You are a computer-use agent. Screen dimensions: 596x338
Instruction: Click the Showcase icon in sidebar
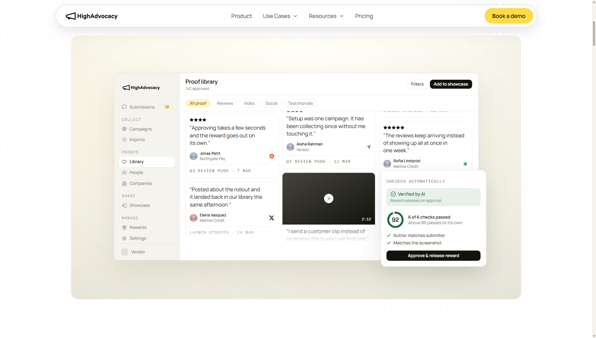tap(124, 206)
